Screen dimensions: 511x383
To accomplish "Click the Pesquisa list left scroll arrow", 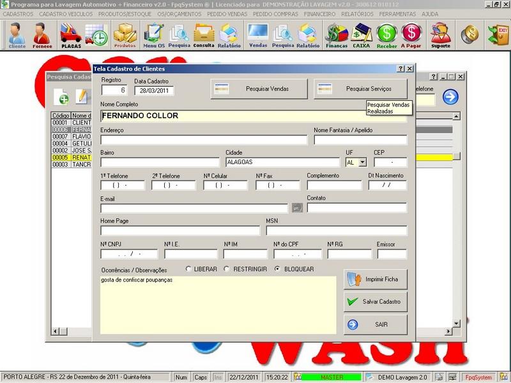I will [55, 331].
